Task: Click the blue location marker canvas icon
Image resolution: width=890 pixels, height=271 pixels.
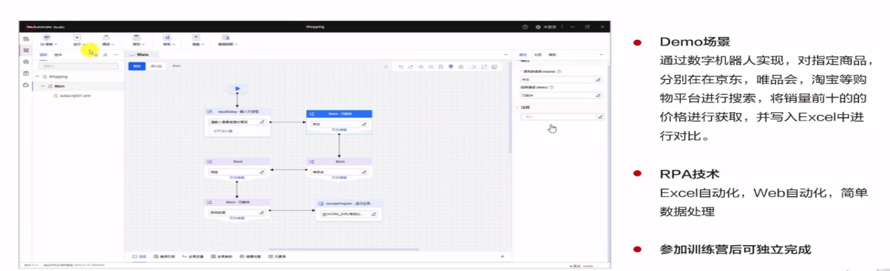Action: click(451, 67)
